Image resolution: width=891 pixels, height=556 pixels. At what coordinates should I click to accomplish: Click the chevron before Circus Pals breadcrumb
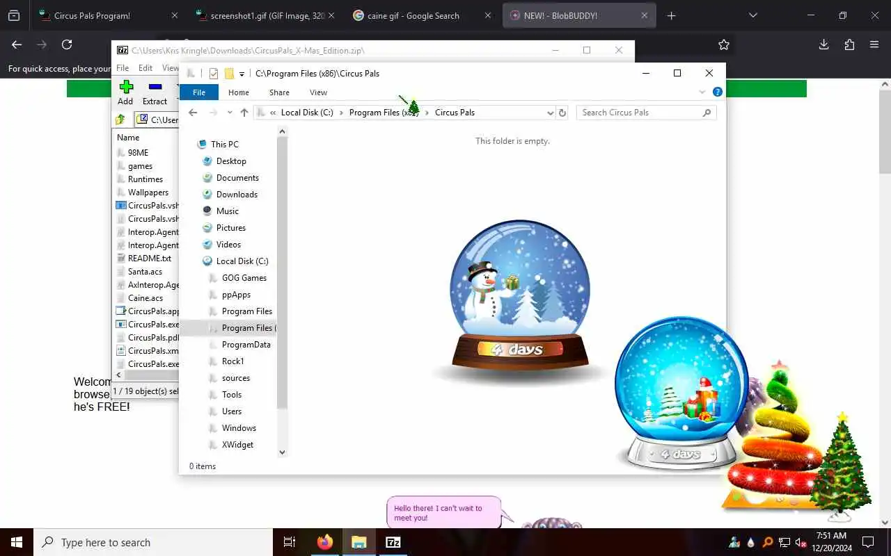427,113
